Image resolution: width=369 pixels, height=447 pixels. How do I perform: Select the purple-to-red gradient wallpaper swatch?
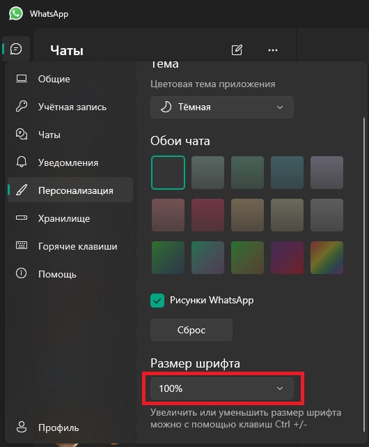(287, 258)
